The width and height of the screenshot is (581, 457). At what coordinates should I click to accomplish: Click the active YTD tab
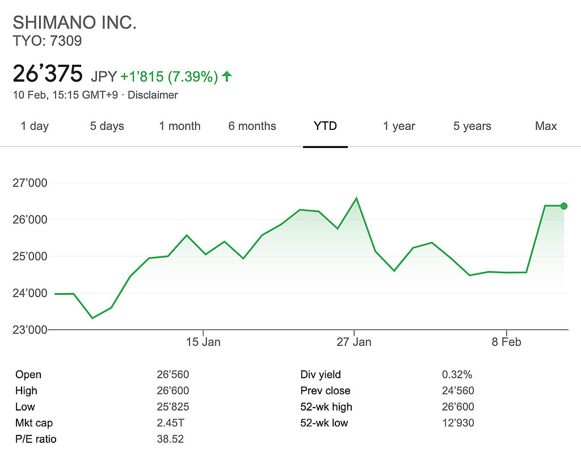pos(325,126)
